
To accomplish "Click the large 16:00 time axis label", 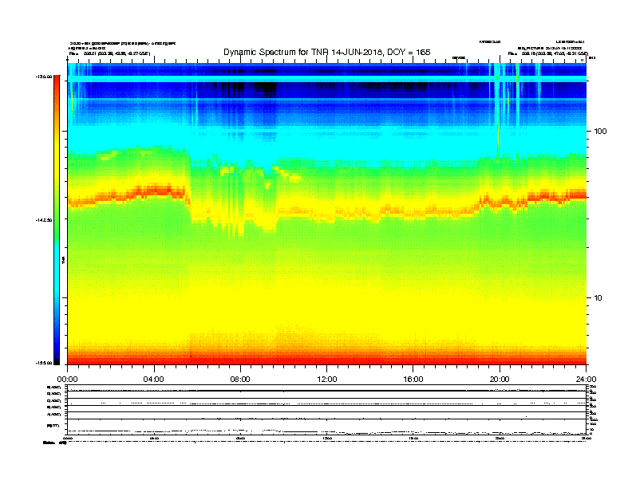I will pyautogui.click(x=413, y=380).
